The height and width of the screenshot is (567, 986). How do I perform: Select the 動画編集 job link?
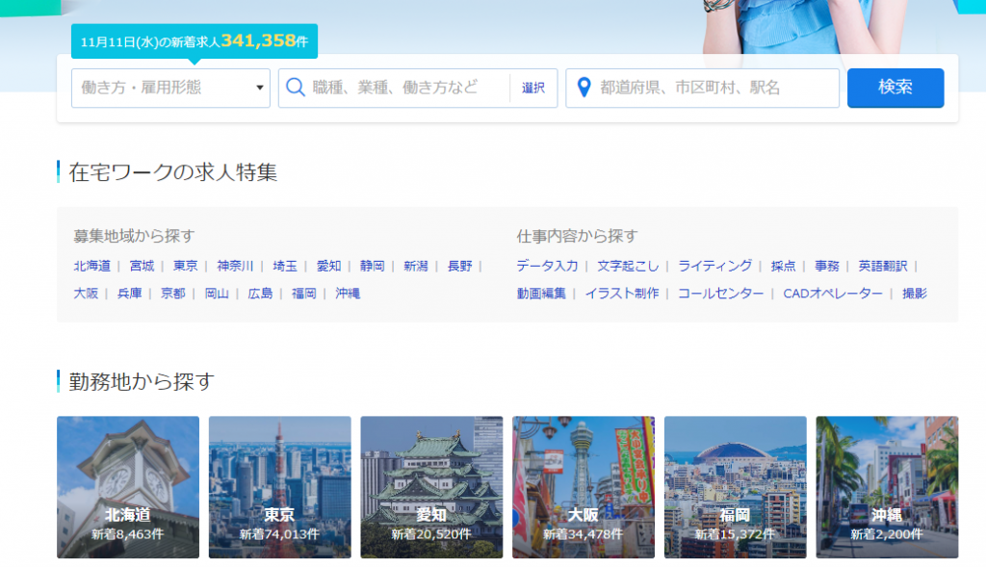click(541, 293)
